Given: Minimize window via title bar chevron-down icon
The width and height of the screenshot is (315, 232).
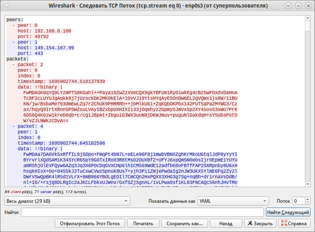Looking at the screenshot, I should click(x=288, y=6).
